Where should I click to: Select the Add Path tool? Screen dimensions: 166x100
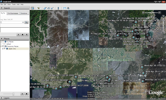coord(49,8)
